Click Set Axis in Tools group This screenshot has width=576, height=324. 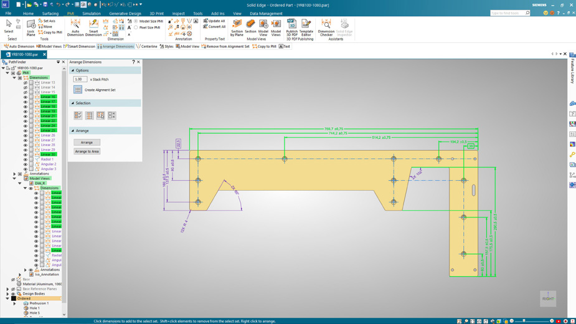pos(47,21)
